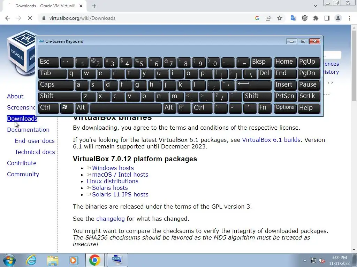
Task: Toggle the right Ctrl key
Action: (x=203, y=108)
